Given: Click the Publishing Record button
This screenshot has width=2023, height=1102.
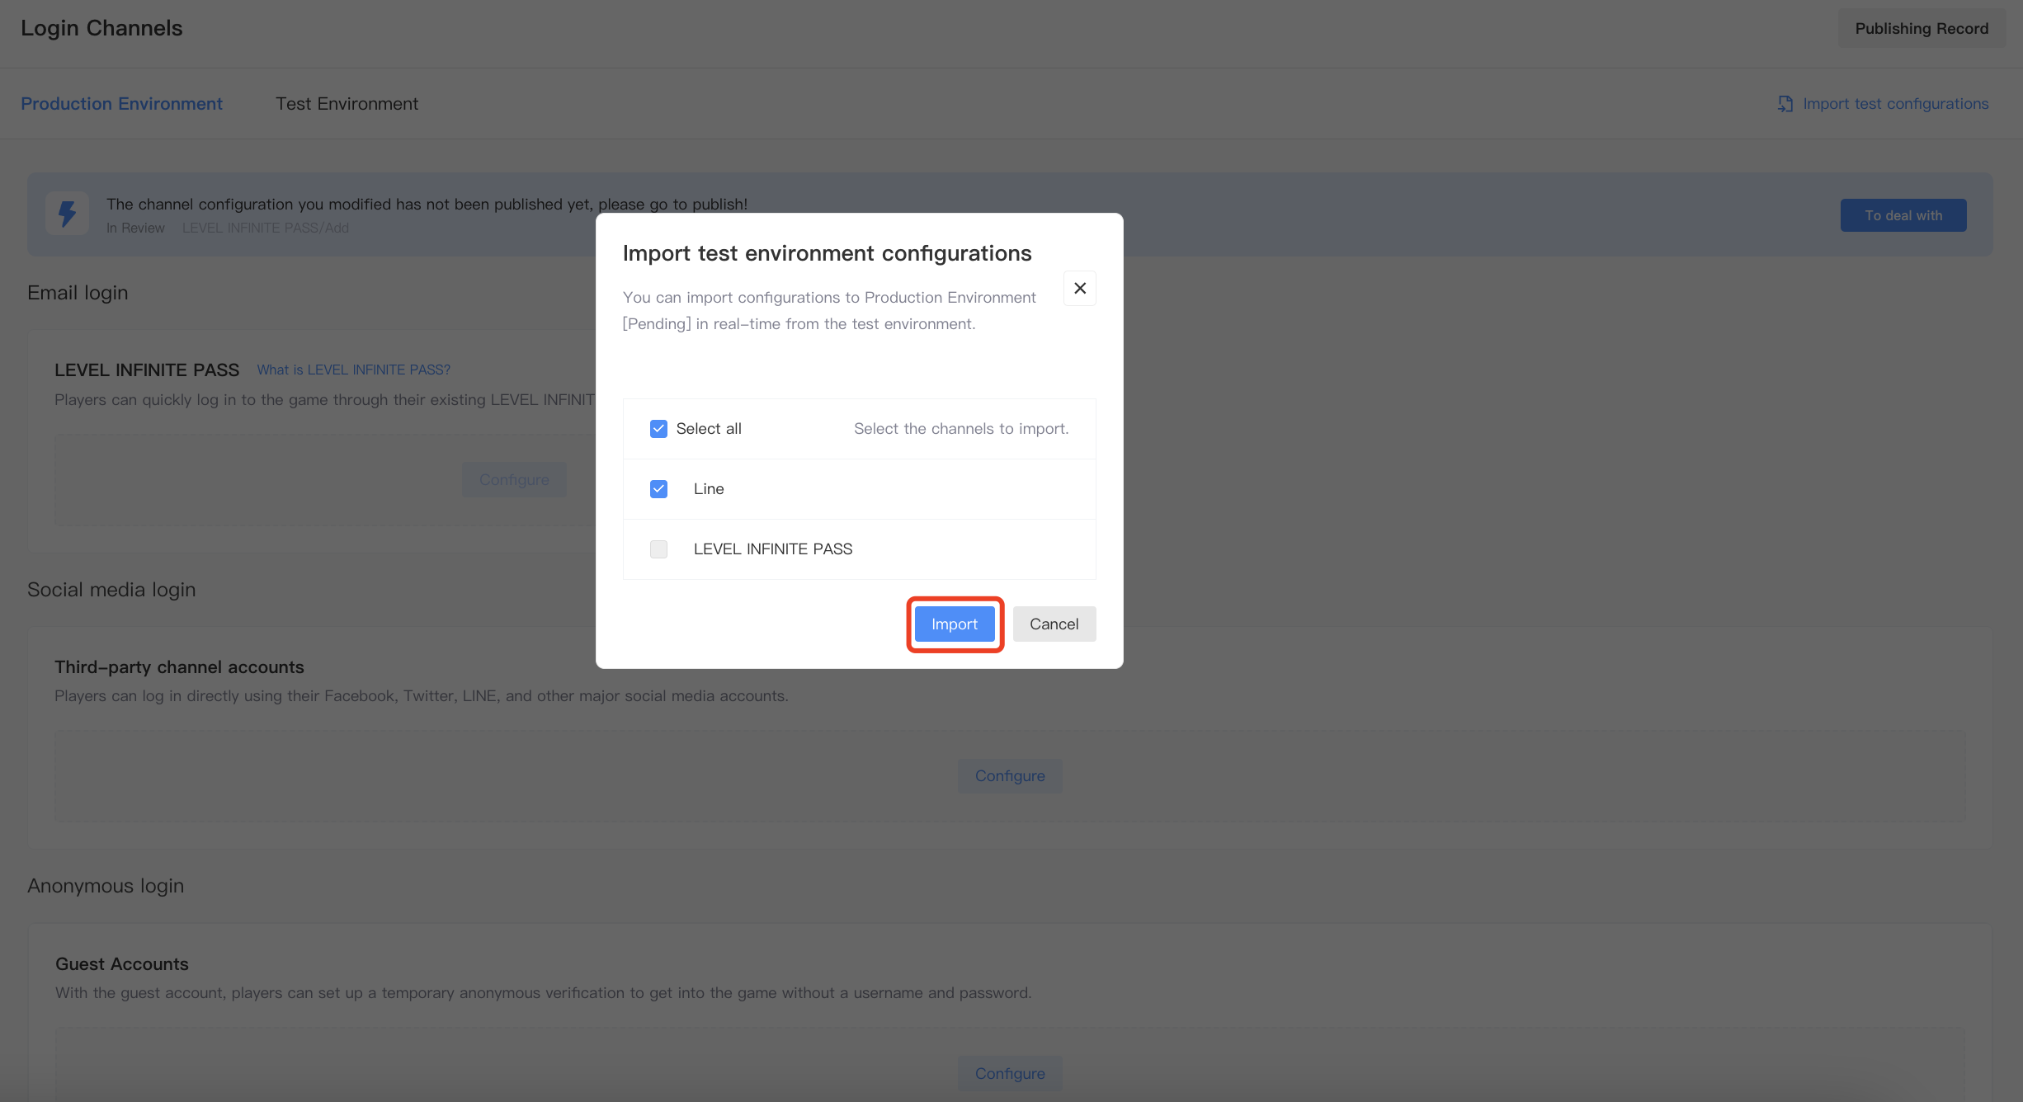Looking at the screenshot, I should [x=1920, y=26].
